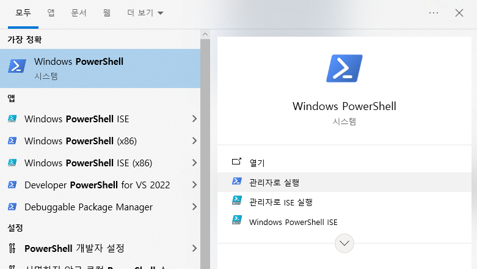The width and height of the screenshot is (477, 269).
Task: Click the Windows PowerShell ISE (x86) app icon
Action: pos(12,163)
